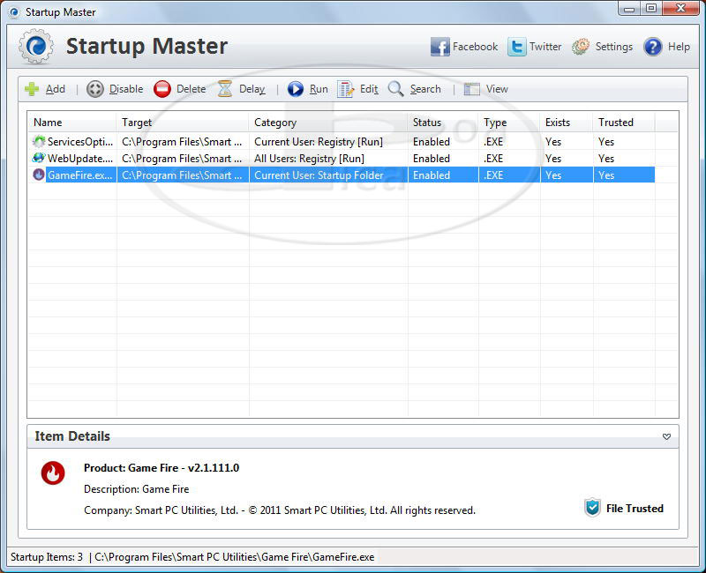Click the Delay hourglass icon
The width and height of the screenshot is (706, 573).
click(x=226, y=89)
